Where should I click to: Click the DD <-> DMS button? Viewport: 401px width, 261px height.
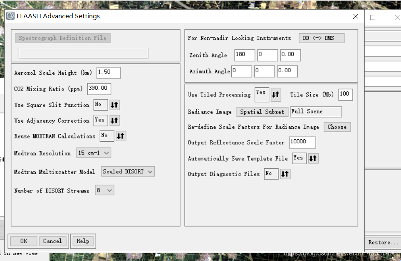(x=322, y=38)
